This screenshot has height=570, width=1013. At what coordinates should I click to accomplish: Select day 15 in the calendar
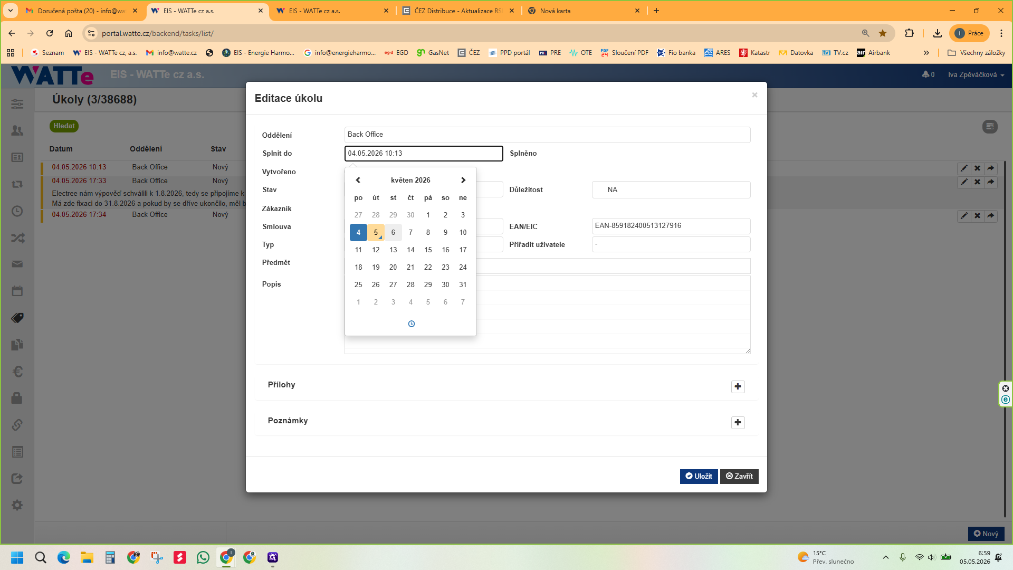[x=428, y=250]
